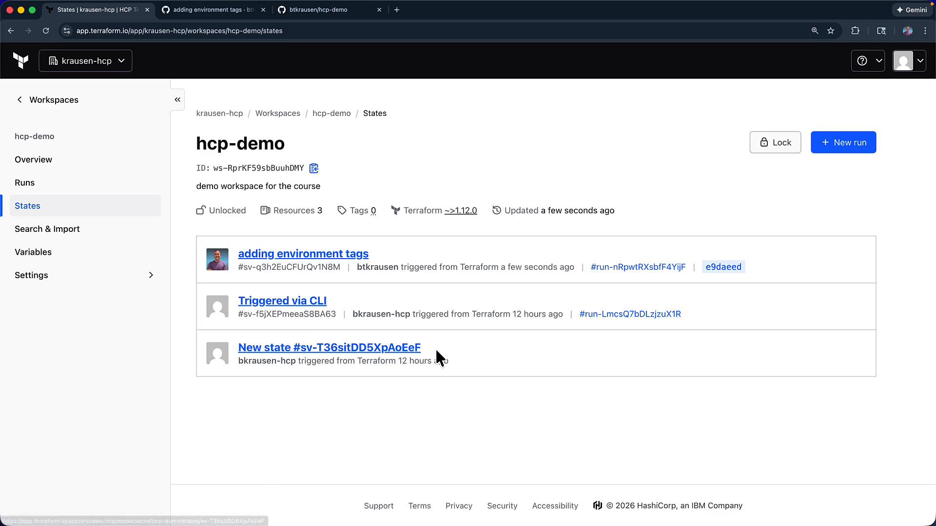Open New state #sv-T36sitDD5XpAoEeF link
The width and height of the screenshot is (936, 526).
(x=329, y=347)
